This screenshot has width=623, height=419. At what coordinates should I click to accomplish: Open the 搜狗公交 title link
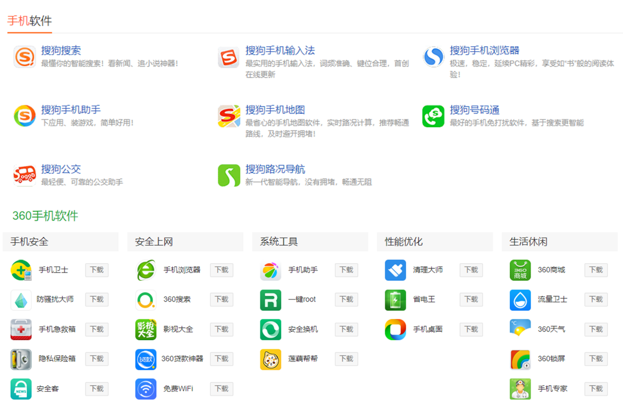tap(61, 169)
